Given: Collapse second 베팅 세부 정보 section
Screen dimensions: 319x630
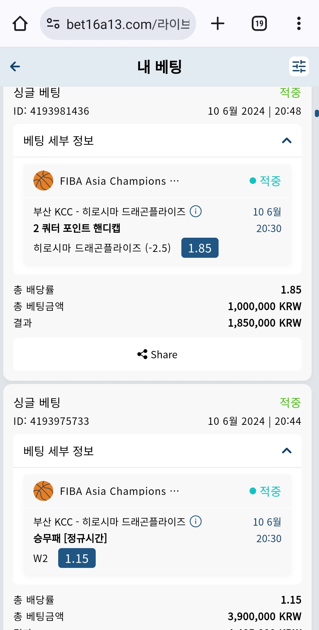Looking at the screenshot, I should tap(287, 451).
